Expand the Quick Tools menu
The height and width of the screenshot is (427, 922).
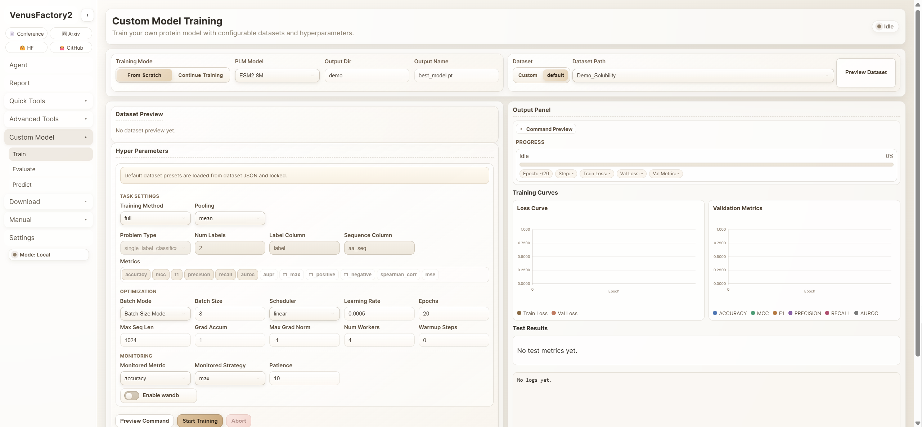click(49, 101)
